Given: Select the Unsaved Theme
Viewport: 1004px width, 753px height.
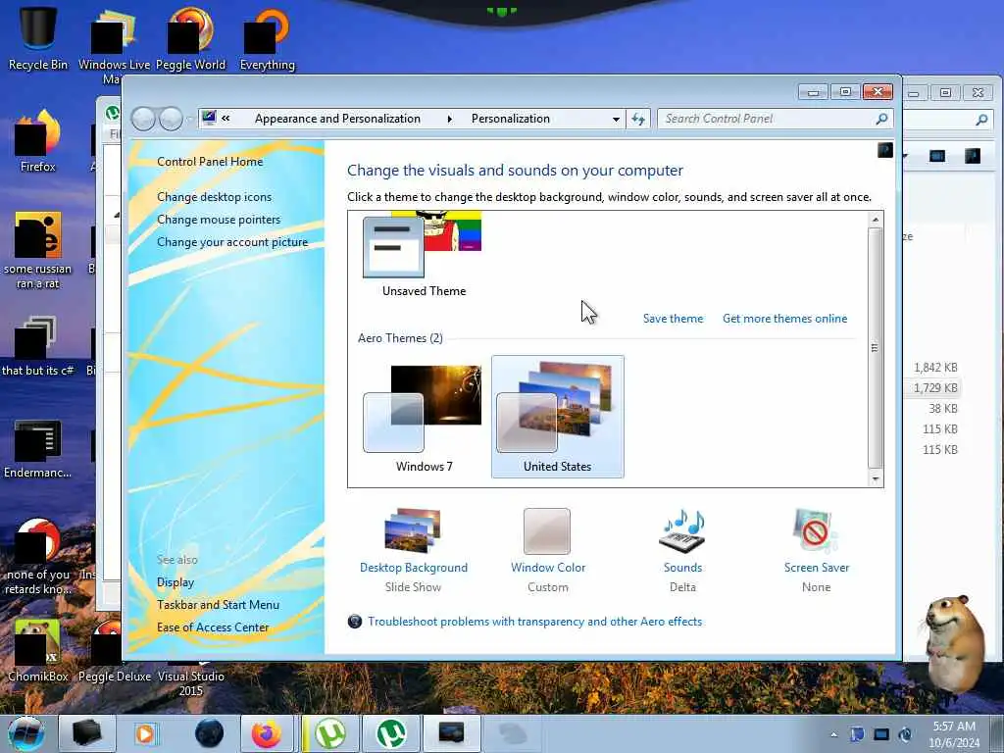Looking at the screenshot, I should click(424, 255).
